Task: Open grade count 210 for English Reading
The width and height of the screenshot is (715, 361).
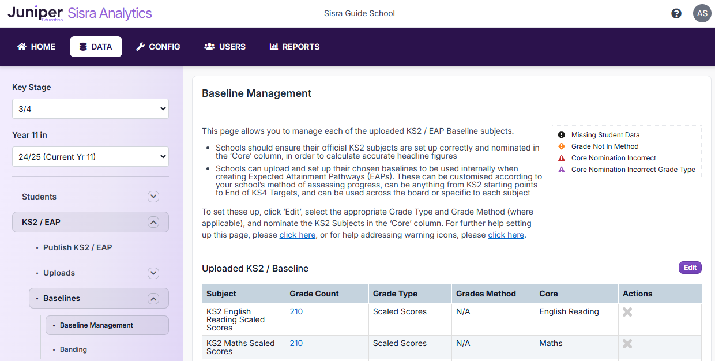Action: click(296, 312)
